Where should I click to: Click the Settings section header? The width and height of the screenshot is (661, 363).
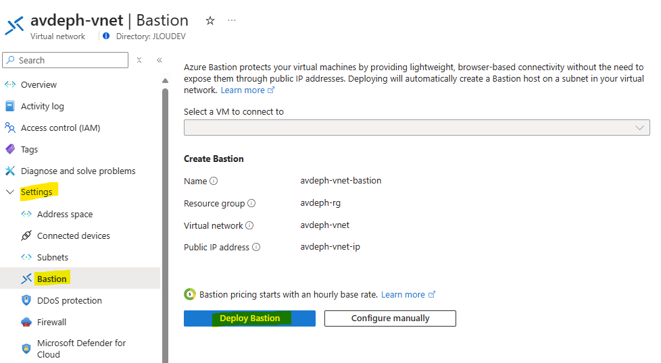pyautogui.click(x=36, y=192)
